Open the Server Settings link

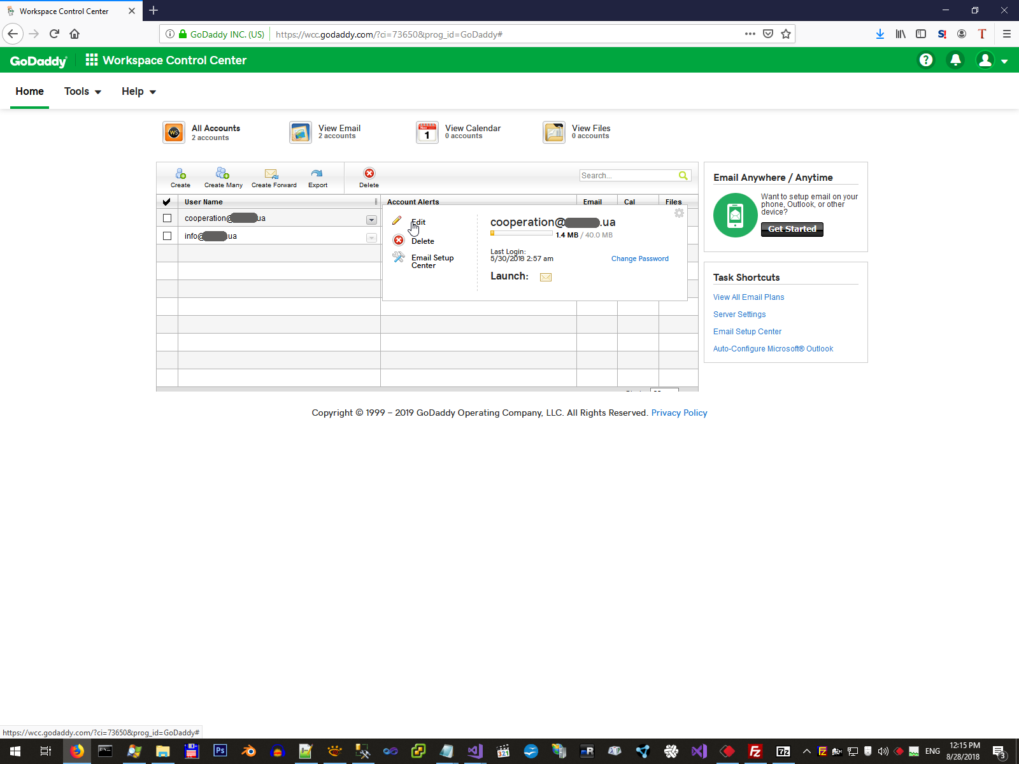[x=739, y=315]
